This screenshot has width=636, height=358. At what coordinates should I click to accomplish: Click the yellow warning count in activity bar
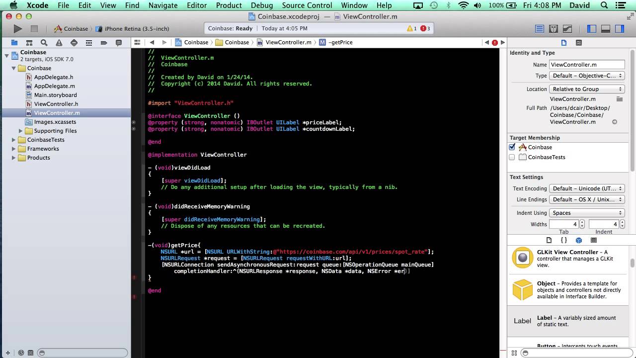pyautogui.click(x=412, y=29)
